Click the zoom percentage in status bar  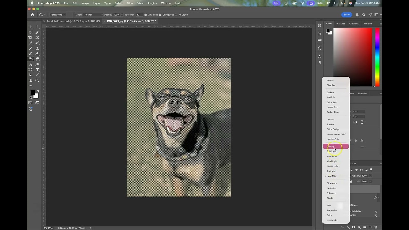pos(48,228)
